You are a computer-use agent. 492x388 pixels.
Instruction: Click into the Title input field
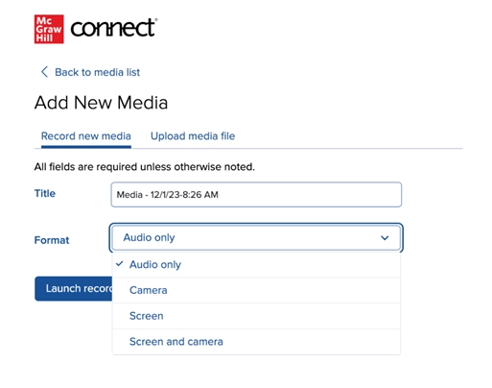(x=256, y=195)
